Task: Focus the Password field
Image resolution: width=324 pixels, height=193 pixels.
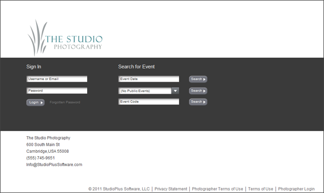Action: pos(57,91)
